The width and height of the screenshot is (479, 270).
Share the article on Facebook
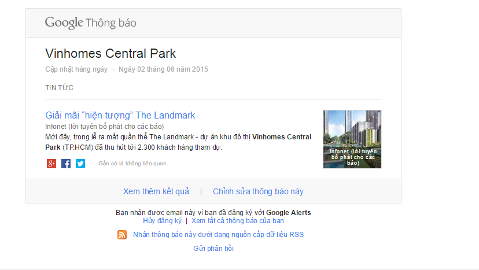tap(66, 164)
